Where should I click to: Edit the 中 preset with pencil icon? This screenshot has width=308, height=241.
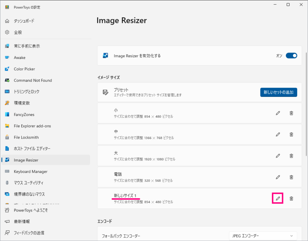[278, 135]
